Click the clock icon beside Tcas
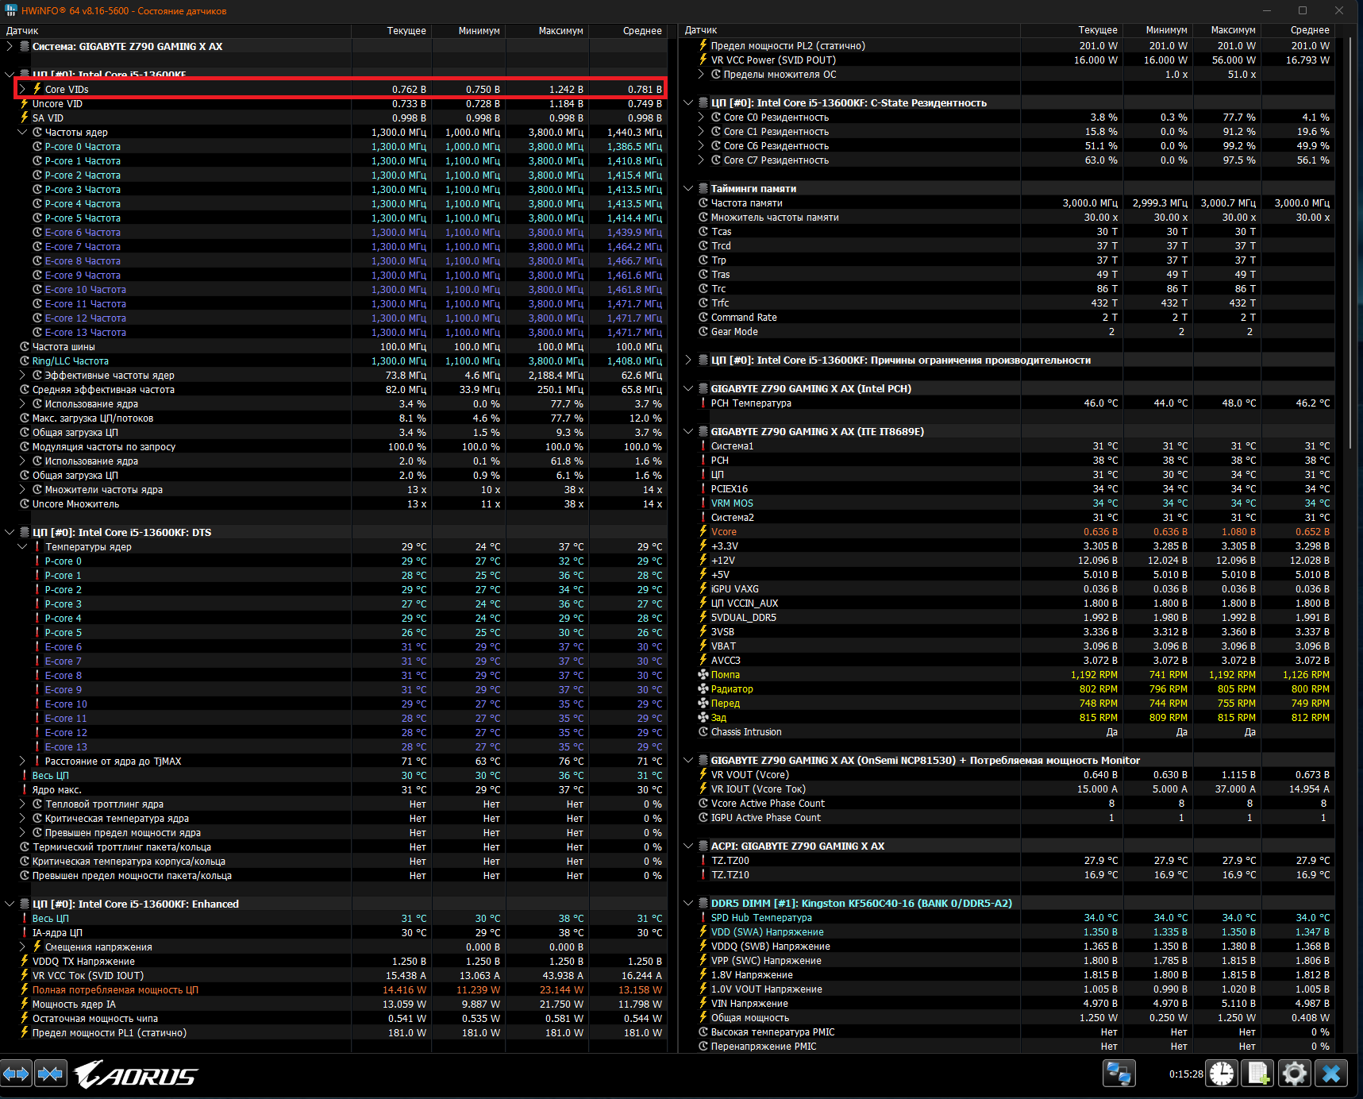 [703, 231]
